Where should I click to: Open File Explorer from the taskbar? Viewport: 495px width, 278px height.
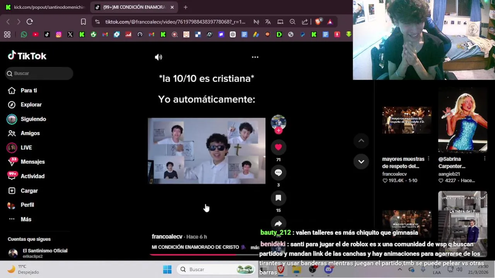click(x=296, y=270)
